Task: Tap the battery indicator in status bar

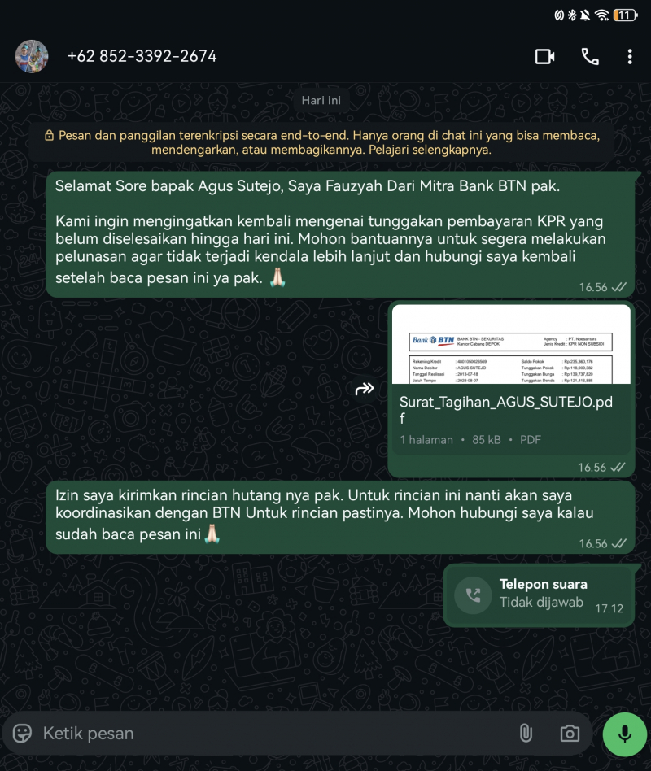Action: [626, 15]
